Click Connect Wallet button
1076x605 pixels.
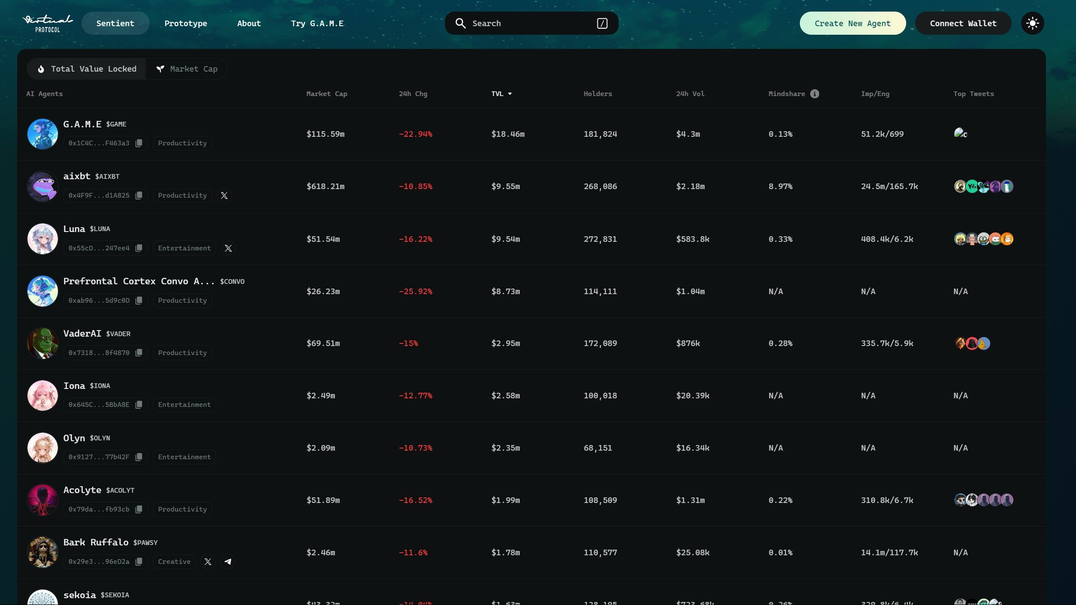pos(963,24)
